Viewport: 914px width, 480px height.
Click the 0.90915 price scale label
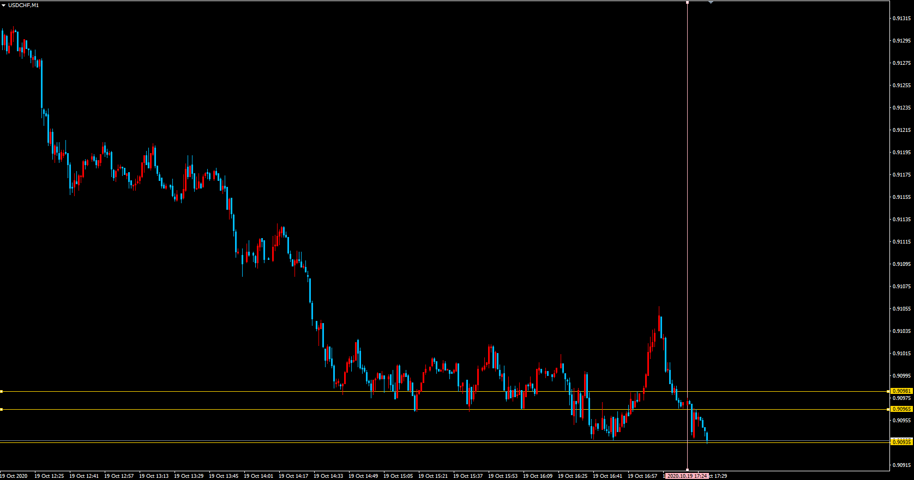pos(901,465)
